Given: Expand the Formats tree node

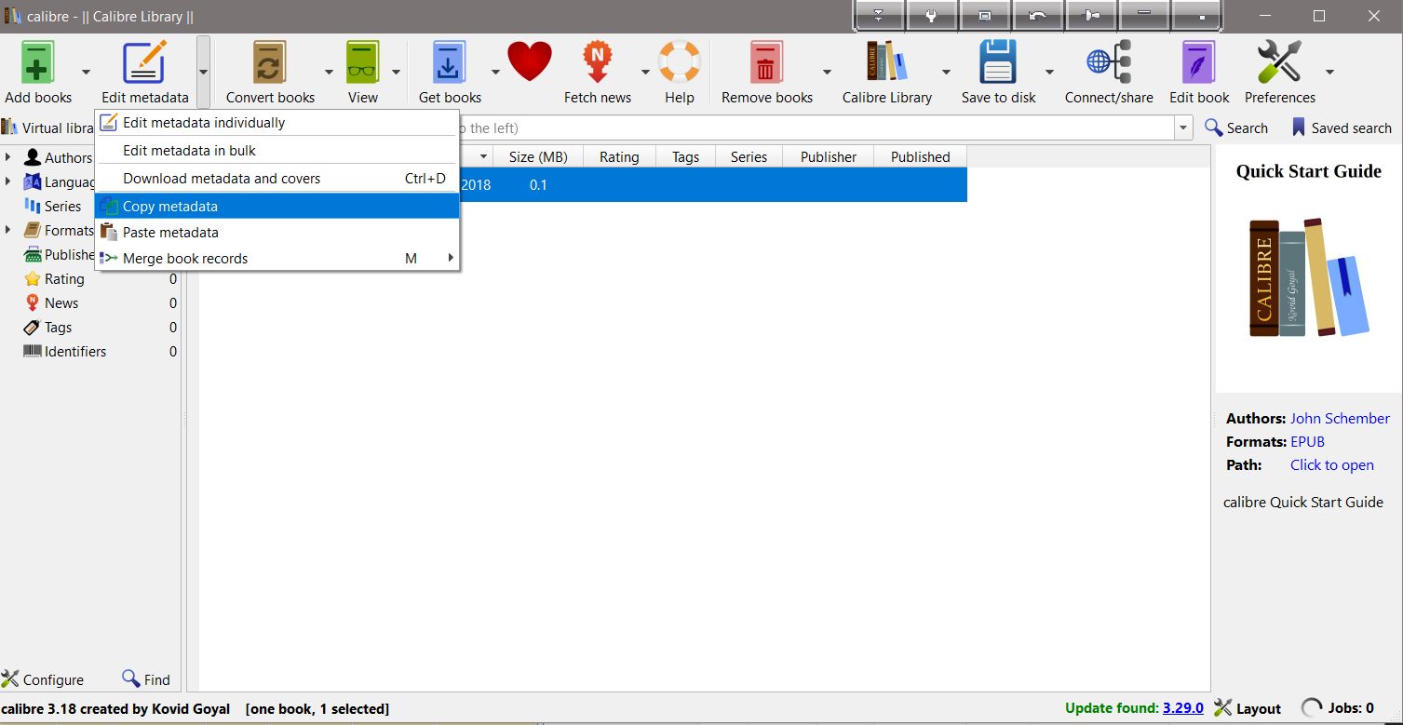Looking at the screenshot, I should point(8,230).
